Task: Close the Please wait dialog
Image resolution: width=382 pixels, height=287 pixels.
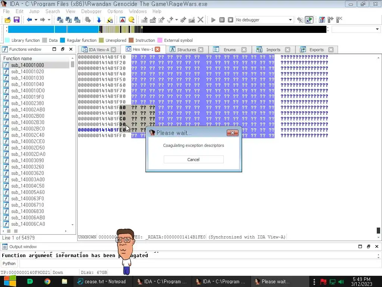Action: point(232,133)
